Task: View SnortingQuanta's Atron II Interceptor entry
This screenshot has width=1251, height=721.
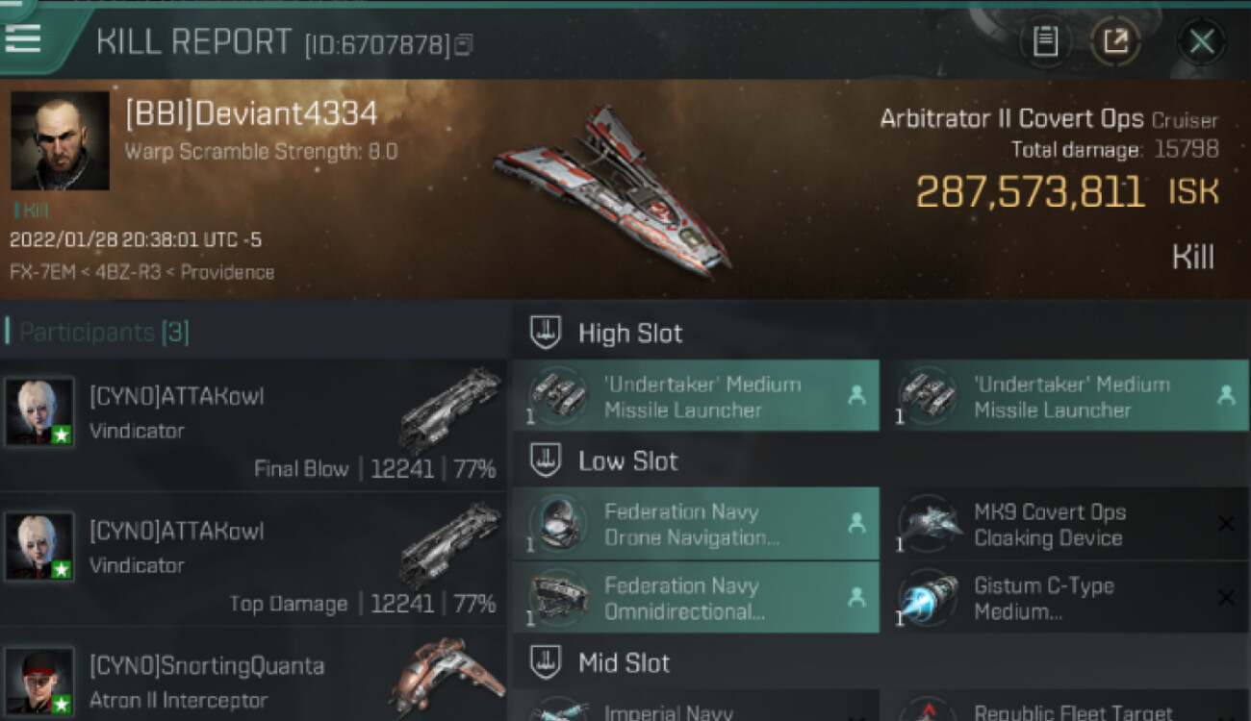Action: 253,675
